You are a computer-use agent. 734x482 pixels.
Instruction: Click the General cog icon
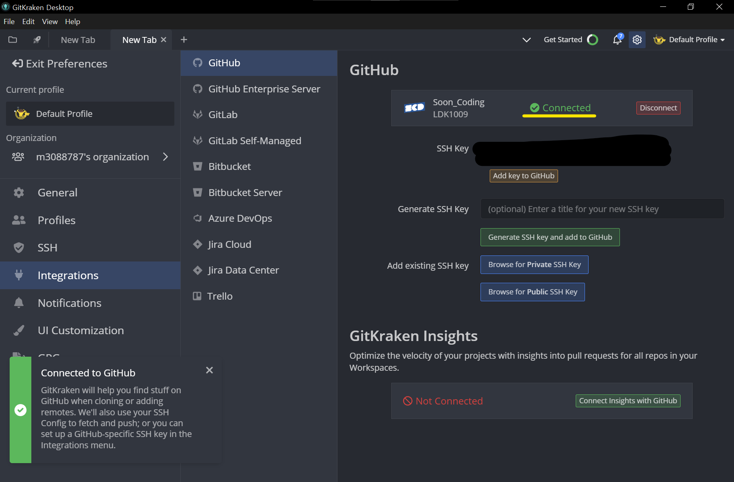point(19,192)
